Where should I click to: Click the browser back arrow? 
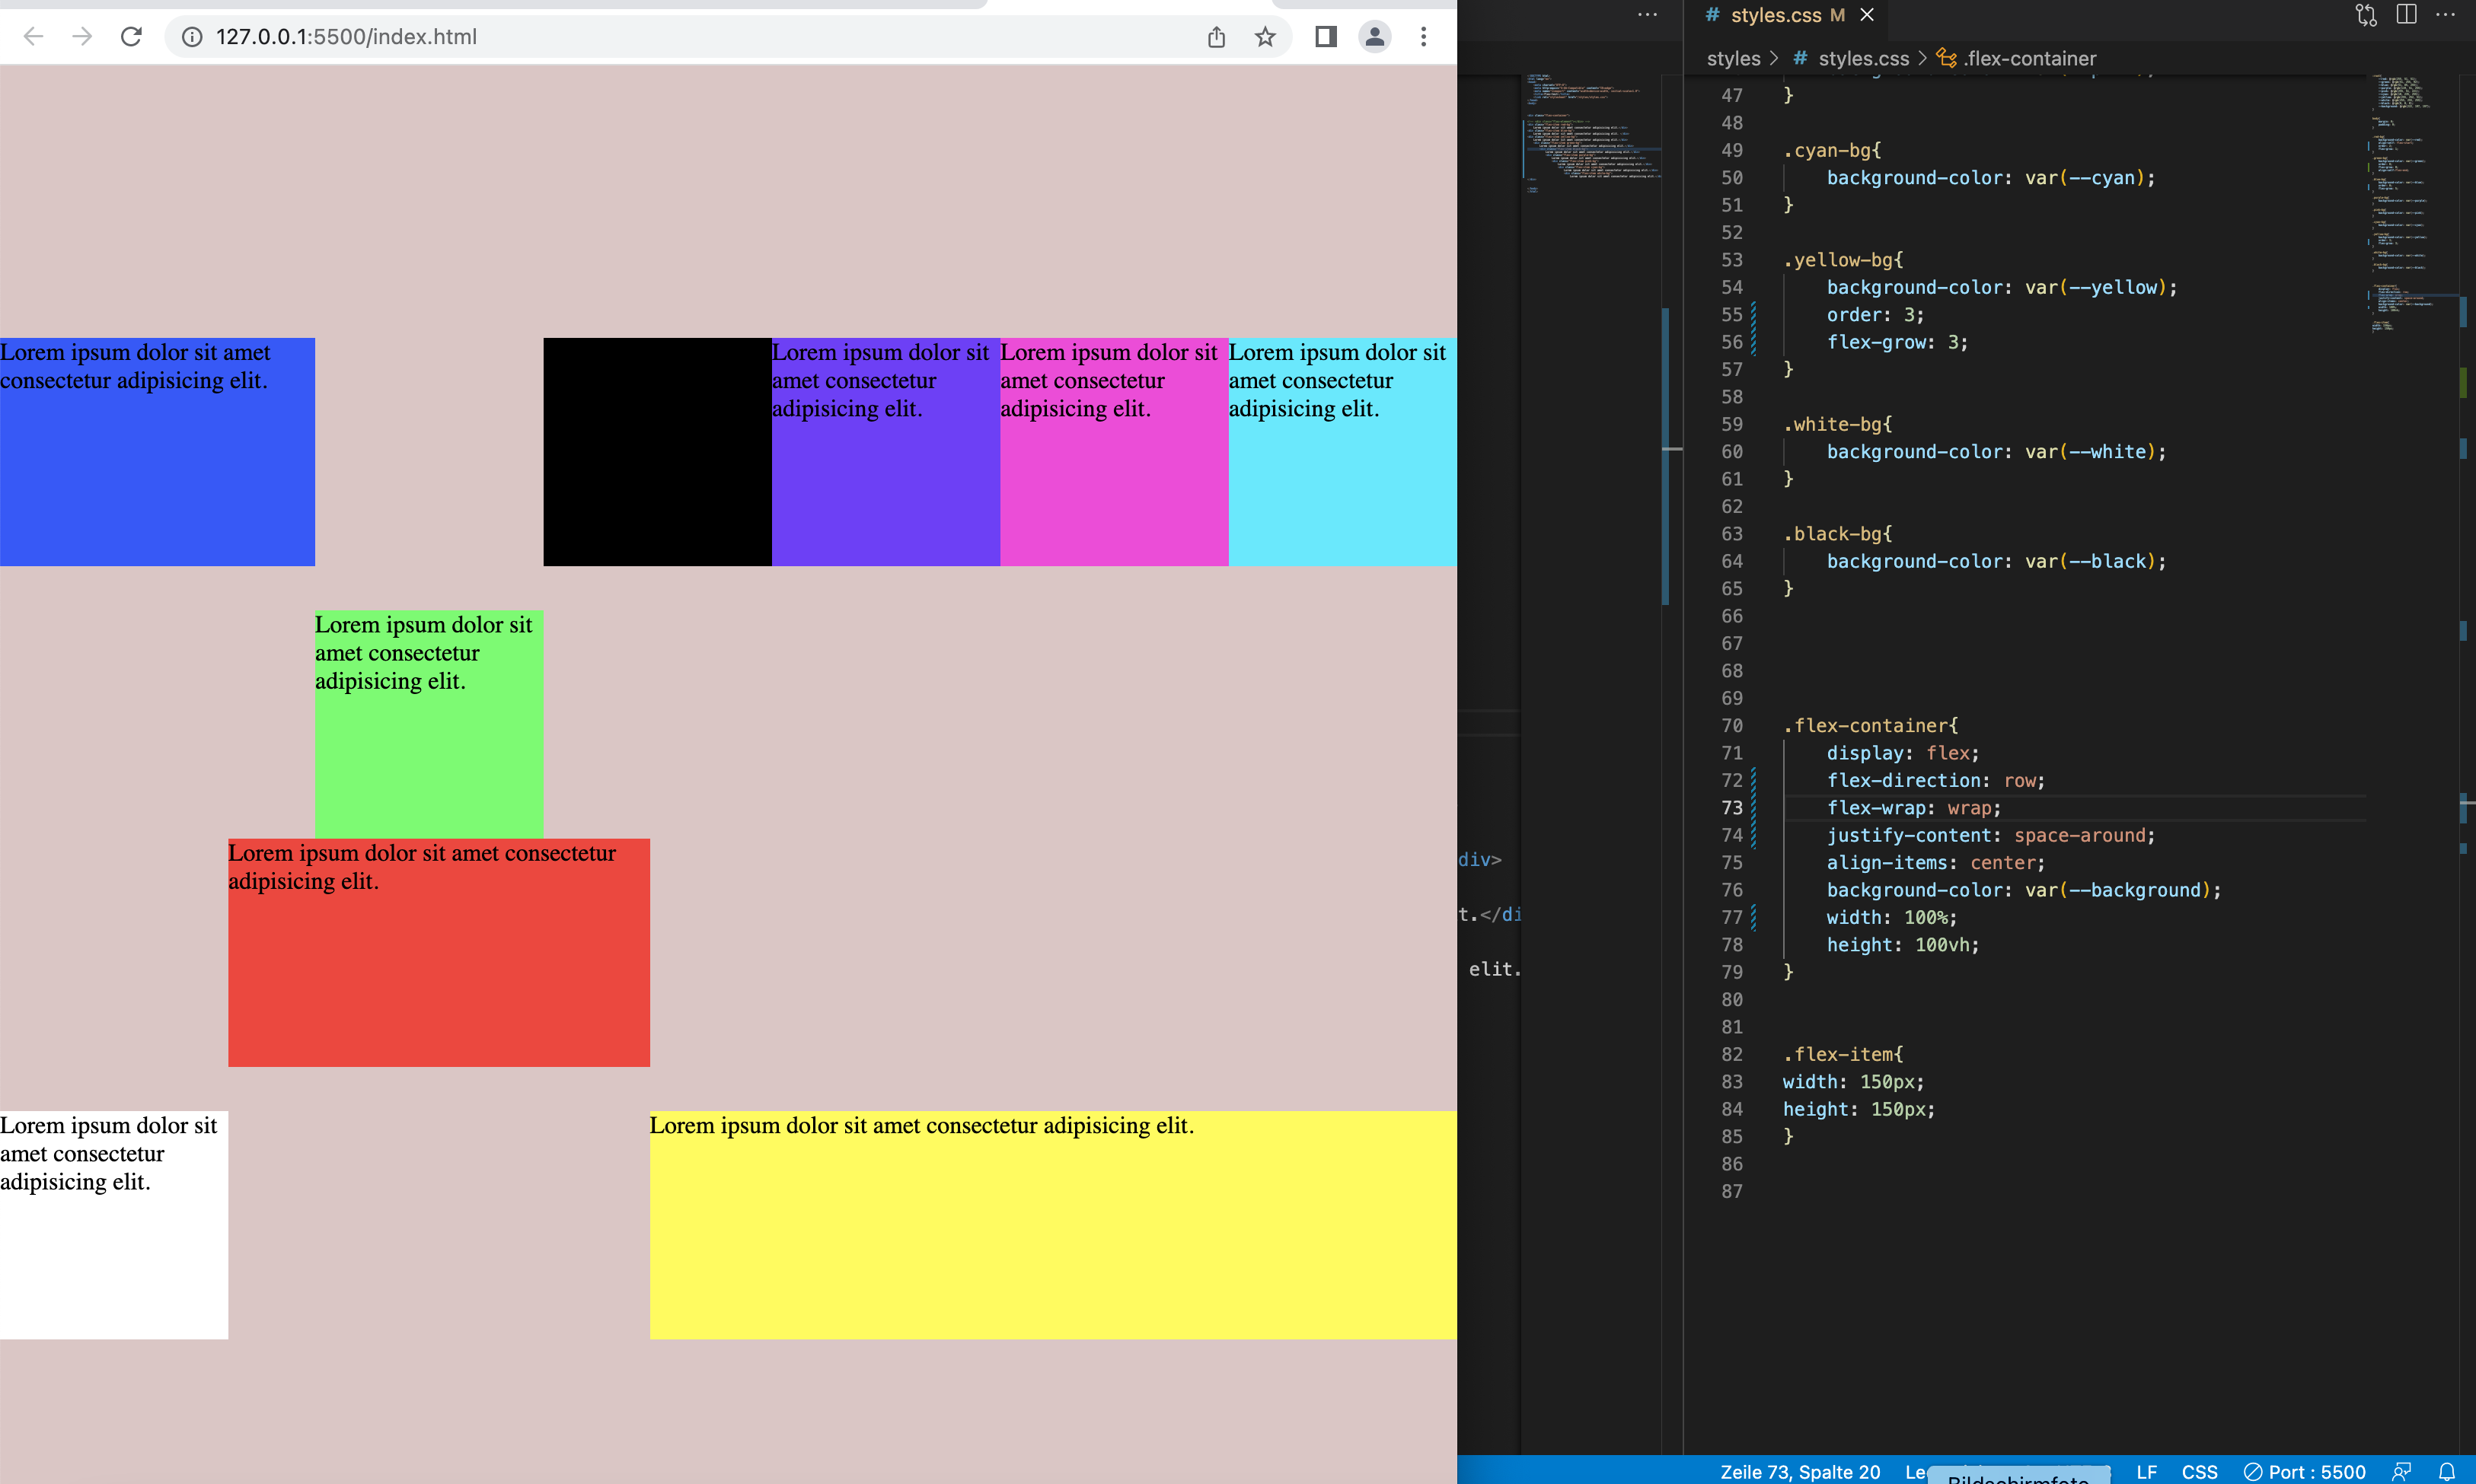click(x=33, y=37)
